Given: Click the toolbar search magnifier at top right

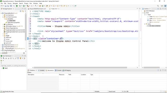Looking at the screenshot, I should [158, 6].
